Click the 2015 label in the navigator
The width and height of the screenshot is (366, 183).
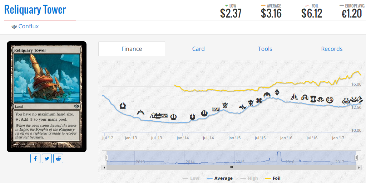pyautogui.click(x=241, y=162)
